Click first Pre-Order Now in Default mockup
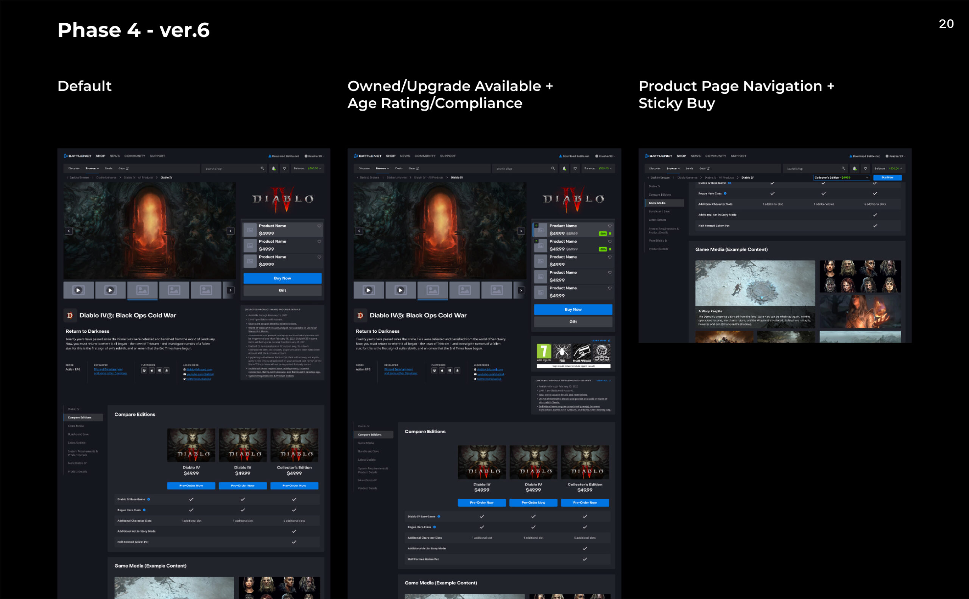This screenshot has height=599, width=969. pos(191,486)
